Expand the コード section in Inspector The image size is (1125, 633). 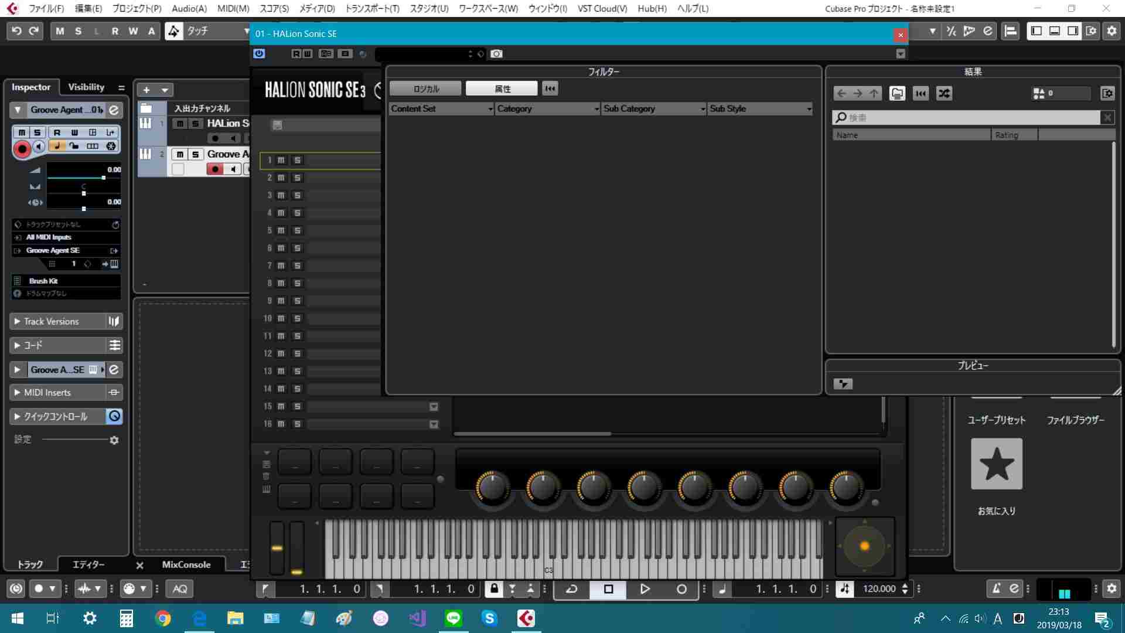click(18, 345)
